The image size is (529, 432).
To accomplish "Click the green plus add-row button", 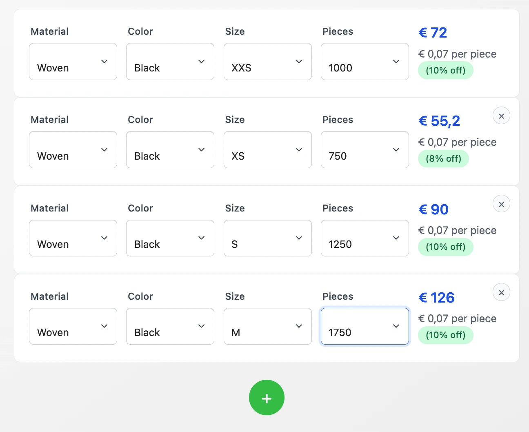I will pyautogui.click(x=267, y=397).
